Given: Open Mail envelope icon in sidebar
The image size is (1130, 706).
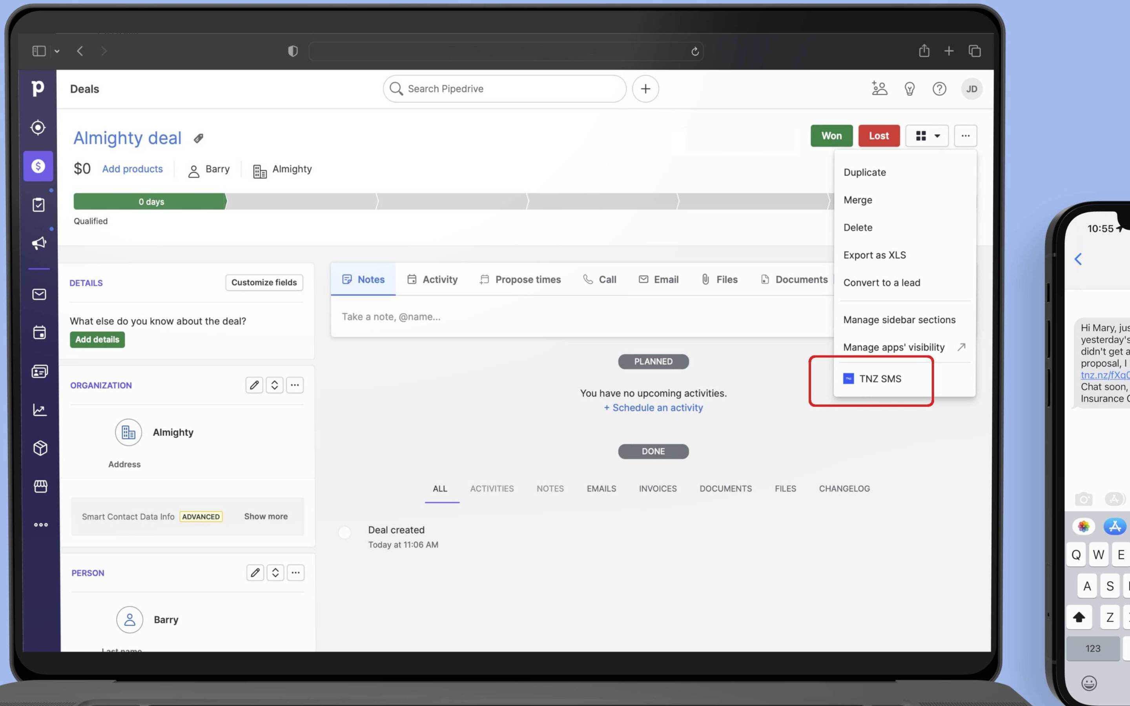Looking at the screenshot, I should coord(39,294).
